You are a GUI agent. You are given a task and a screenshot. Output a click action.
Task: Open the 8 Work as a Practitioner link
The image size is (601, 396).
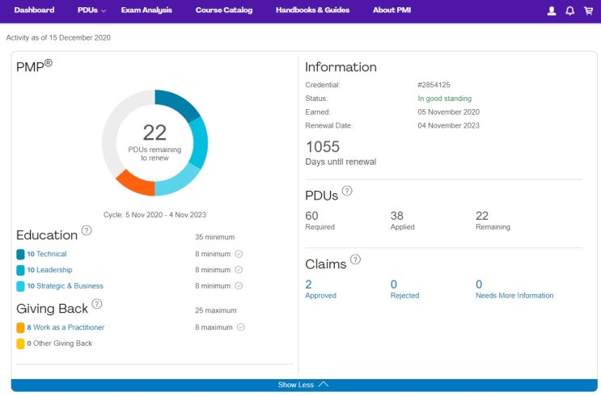[x=66, y=327]
